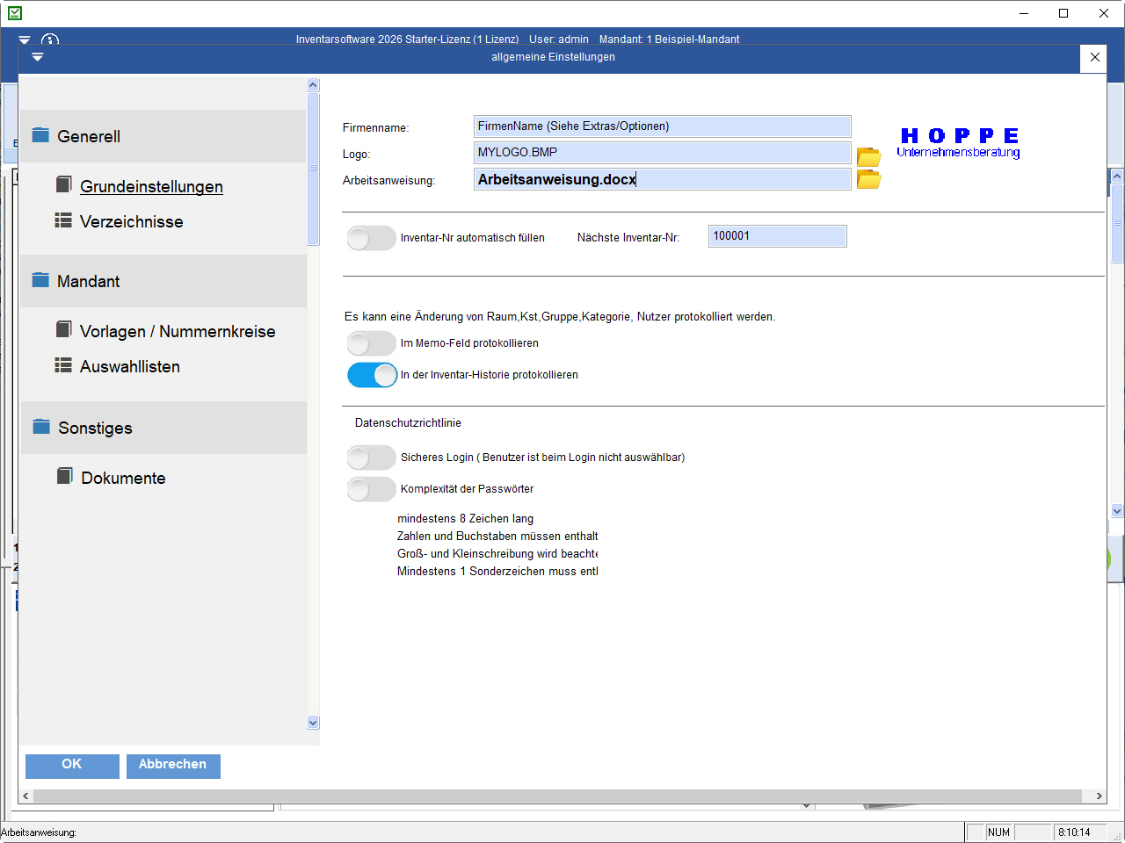Enable automatic Inventar-Nr filling toggle
The image size is (1125, 843).
(x=371, y=238)
